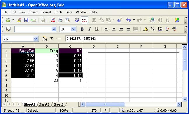The width and height of the screenshot is (189, 114).
Task: Select column B header
Action: [47, 46]
